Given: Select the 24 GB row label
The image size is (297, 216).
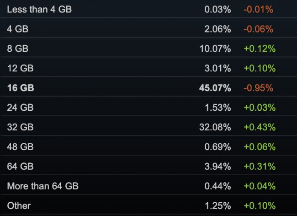Looking at the screenshot, I should click(x=20, y=108).
